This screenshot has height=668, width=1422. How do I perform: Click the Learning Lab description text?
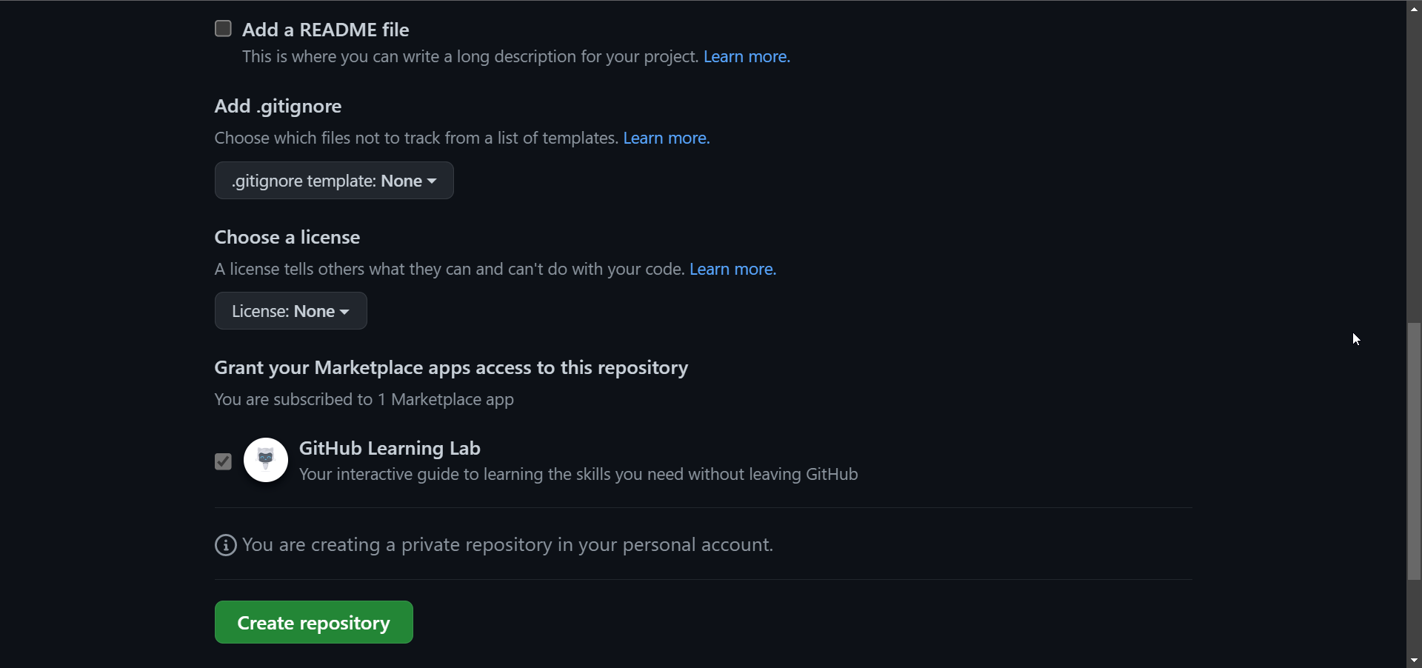pyautogui.click(x=578, y=475)
